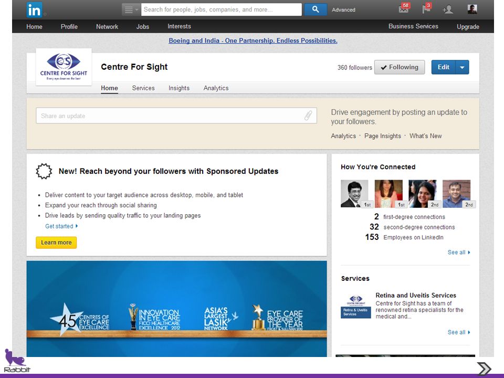This screenshot has height=378, width=504.
Task: Click the blue awards banner image
Action: point(176,309)
